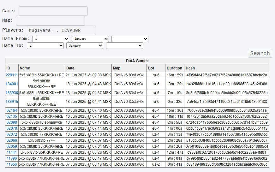
Task: Open game ID 229111
Action: click(12, 75)
